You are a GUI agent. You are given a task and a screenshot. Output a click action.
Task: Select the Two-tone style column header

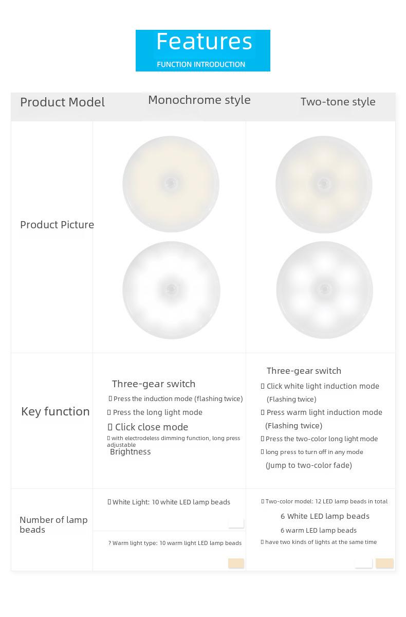[338, 101]
